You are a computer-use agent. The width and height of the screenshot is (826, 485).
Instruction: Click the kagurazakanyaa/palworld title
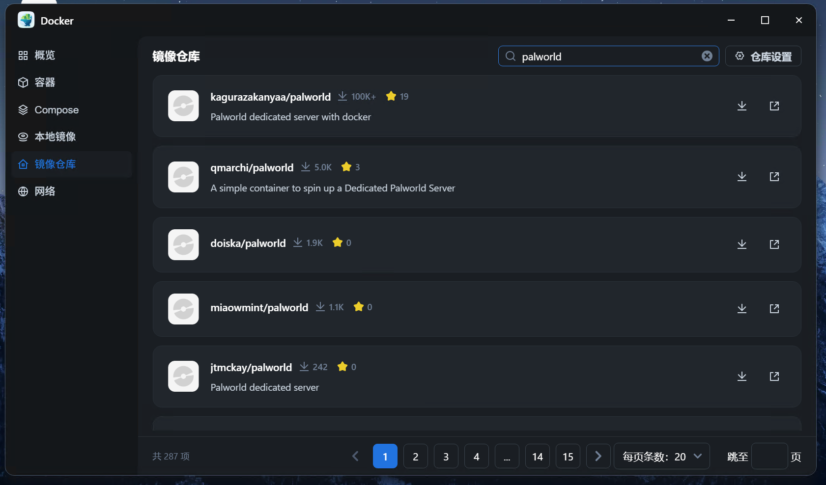pos(271,97)
